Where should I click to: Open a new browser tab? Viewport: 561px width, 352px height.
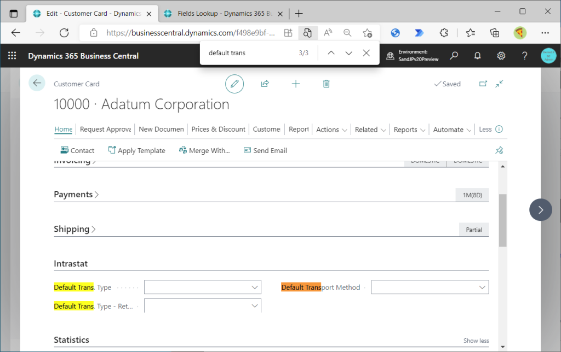(x=299, y=14)
